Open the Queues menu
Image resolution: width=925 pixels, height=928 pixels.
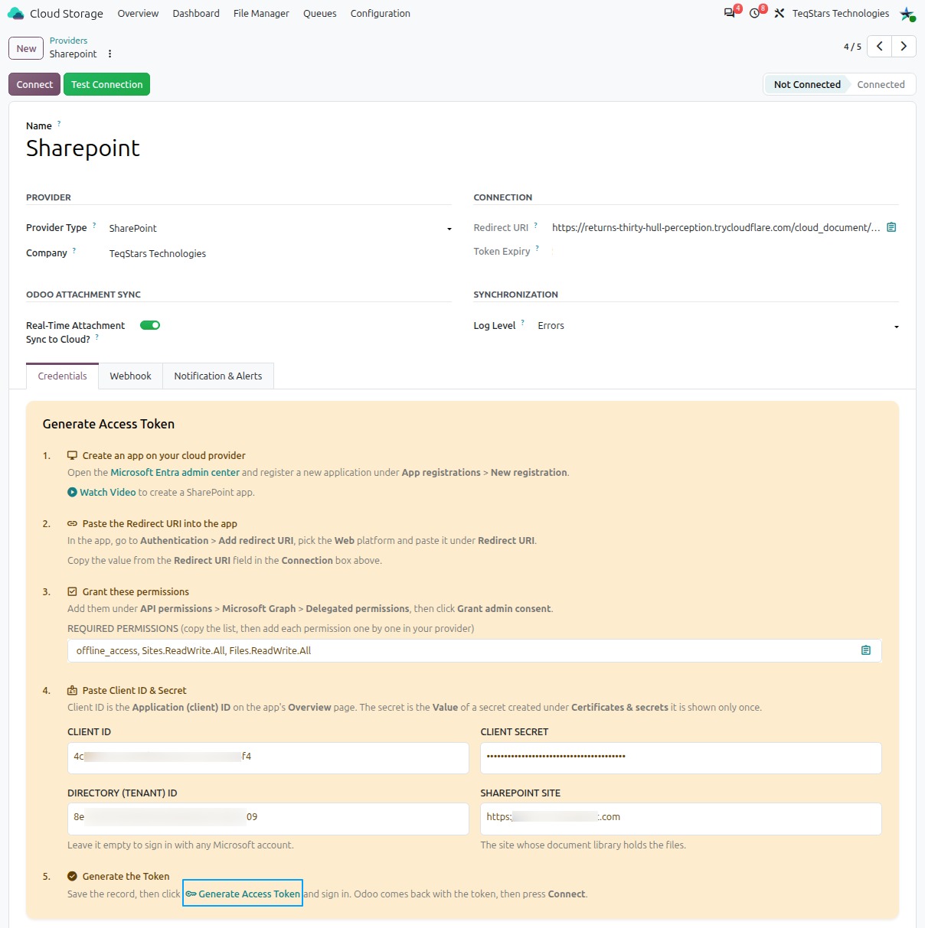click(x=319, y=13)
